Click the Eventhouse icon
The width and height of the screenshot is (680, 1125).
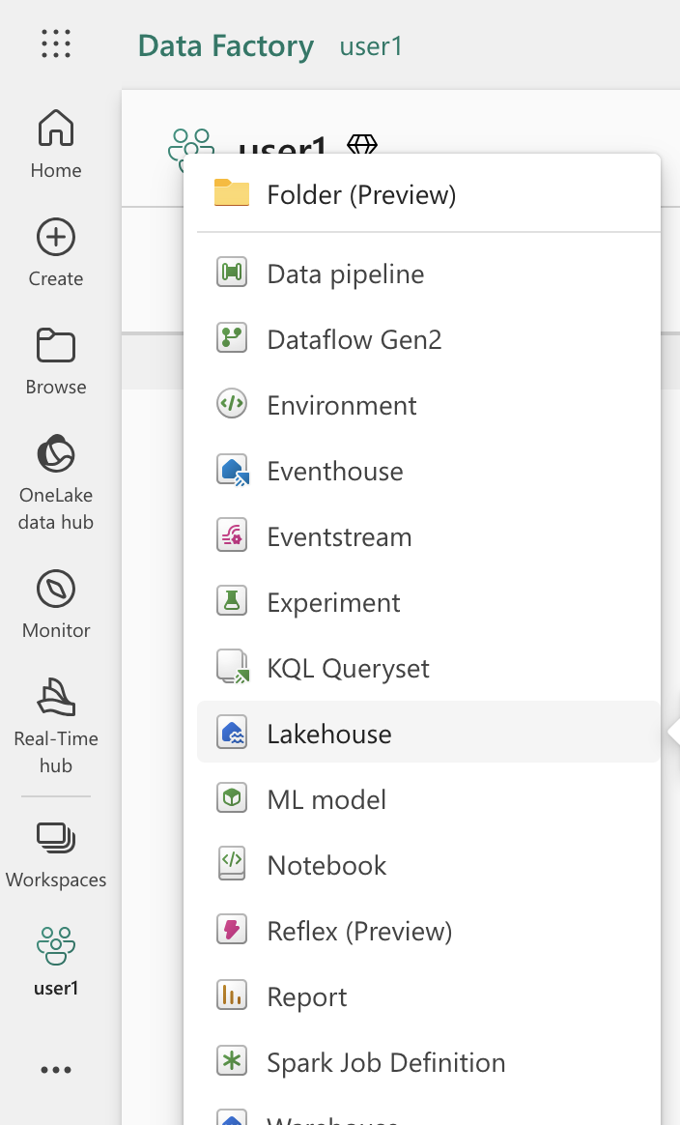click(233, 470)
